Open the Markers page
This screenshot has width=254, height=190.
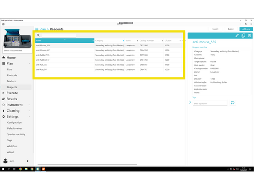(11, 81)
